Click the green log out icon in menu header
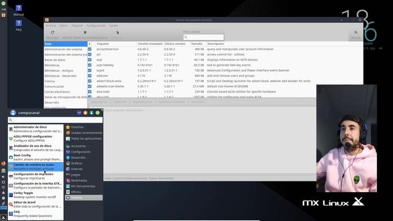Screen dimensions: 393x221 tap(98, 113)
